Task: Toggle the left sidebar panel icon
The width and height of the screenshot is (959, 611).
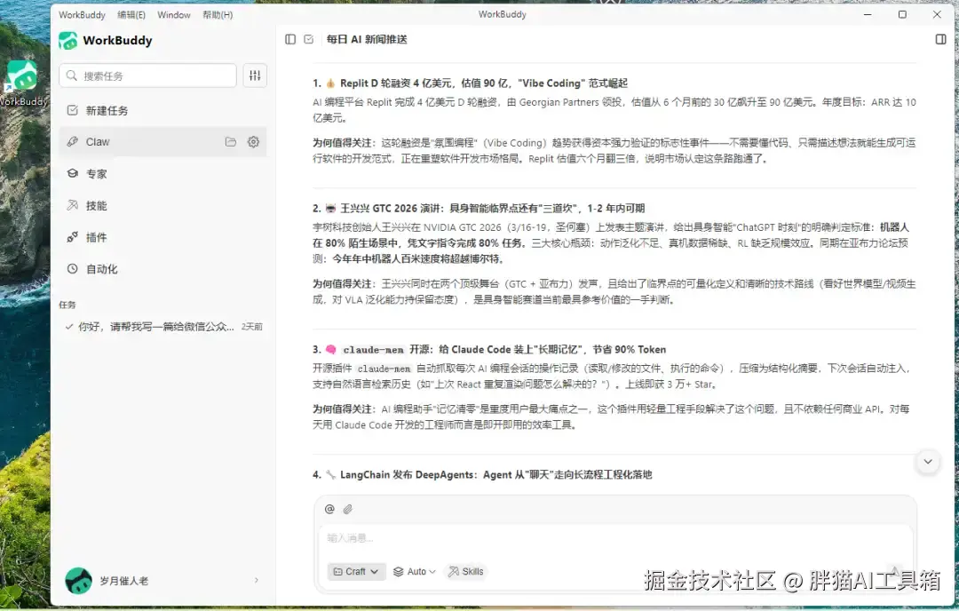Action: click(x=290, y=39)
